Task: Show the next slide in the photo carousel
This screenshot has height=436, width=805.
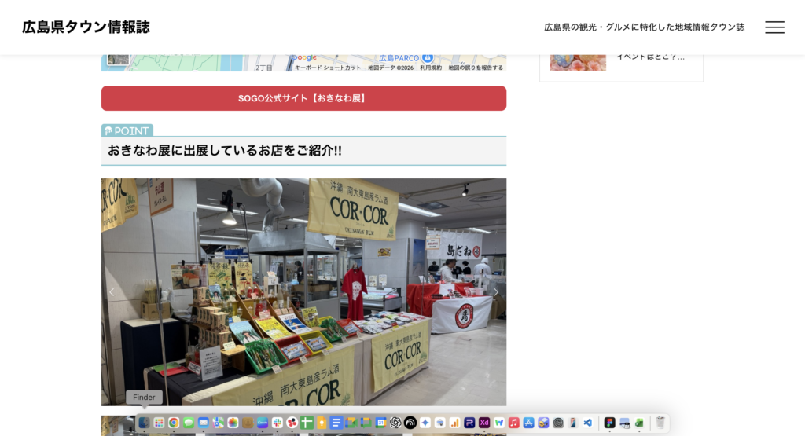Action: 495,292
